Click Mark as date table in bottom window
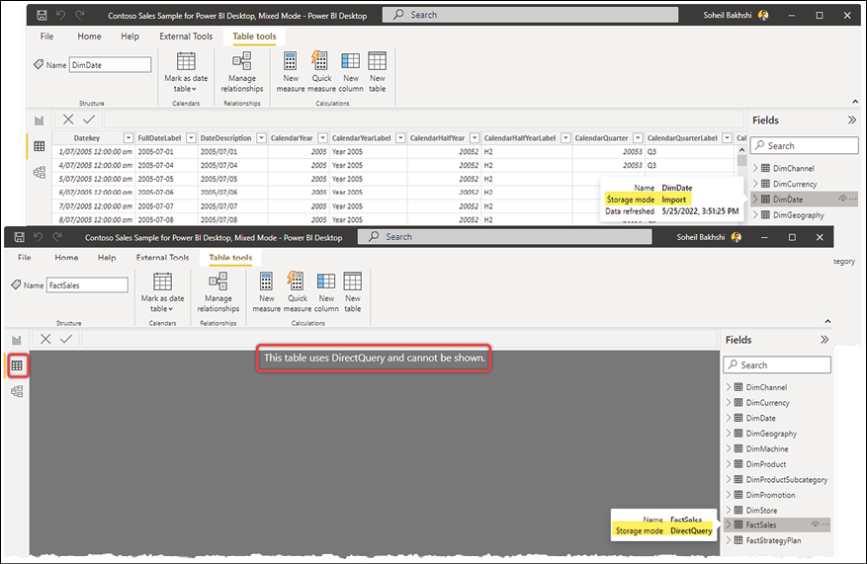The width and height of the screenshot is (867, 564). [x=162, y=292]
